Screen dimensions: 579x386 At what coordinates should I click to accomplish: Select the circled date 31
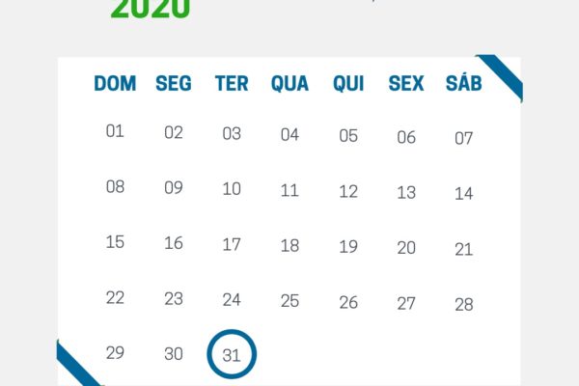[x=232, y=354]
